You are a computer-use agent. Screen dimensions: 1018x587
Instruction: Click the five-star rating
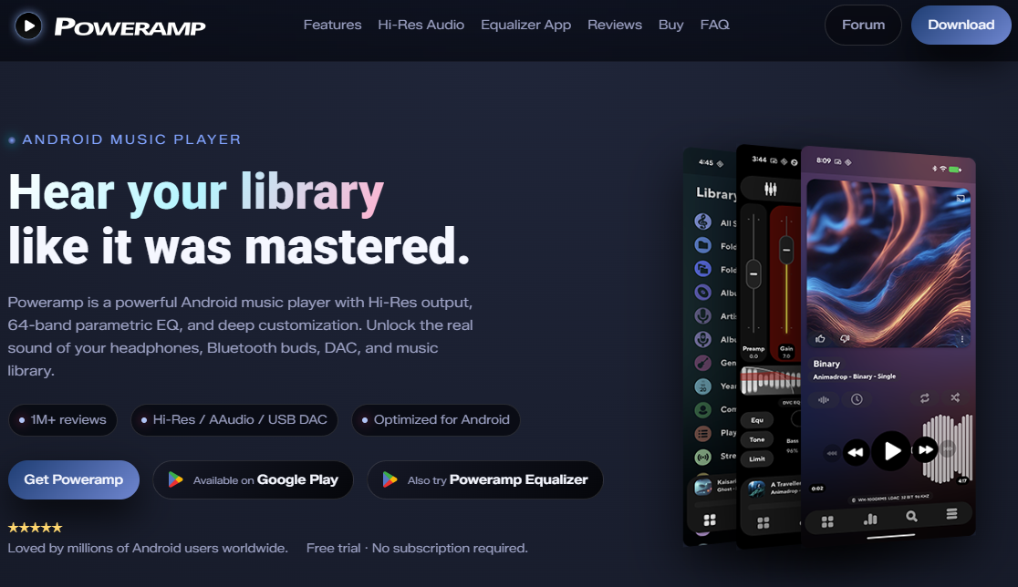click(x=35, y=528)
